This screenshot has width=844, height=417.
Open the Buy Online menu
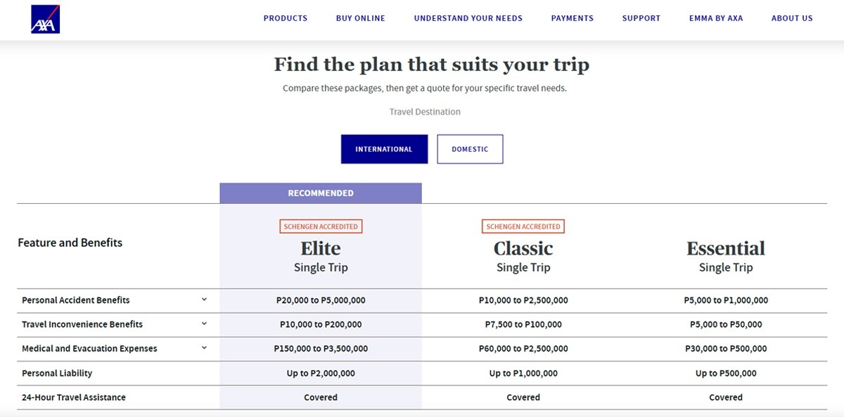tap(361, 18)
